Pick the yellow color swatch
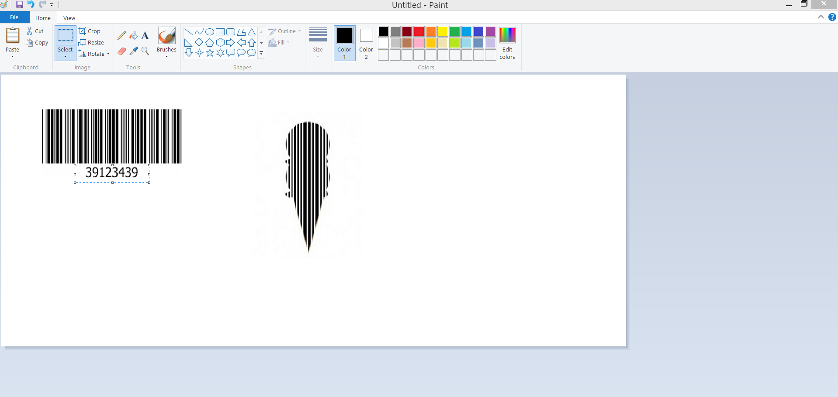Viewport: 838px width, 397px height. [443, 31]
